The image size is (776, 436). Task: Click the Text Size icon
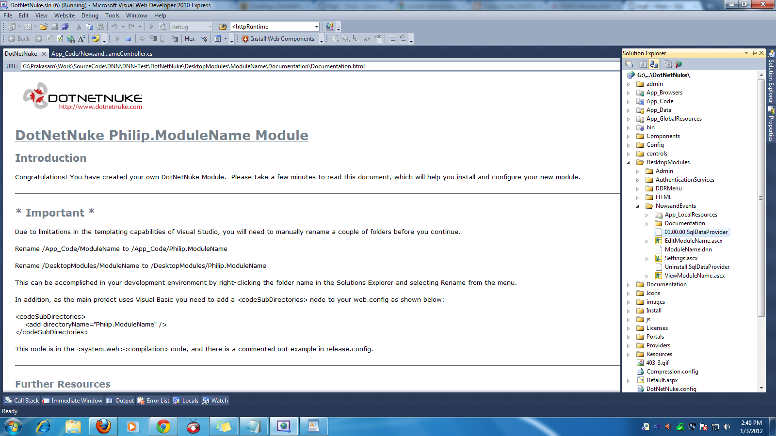(81, 39)
